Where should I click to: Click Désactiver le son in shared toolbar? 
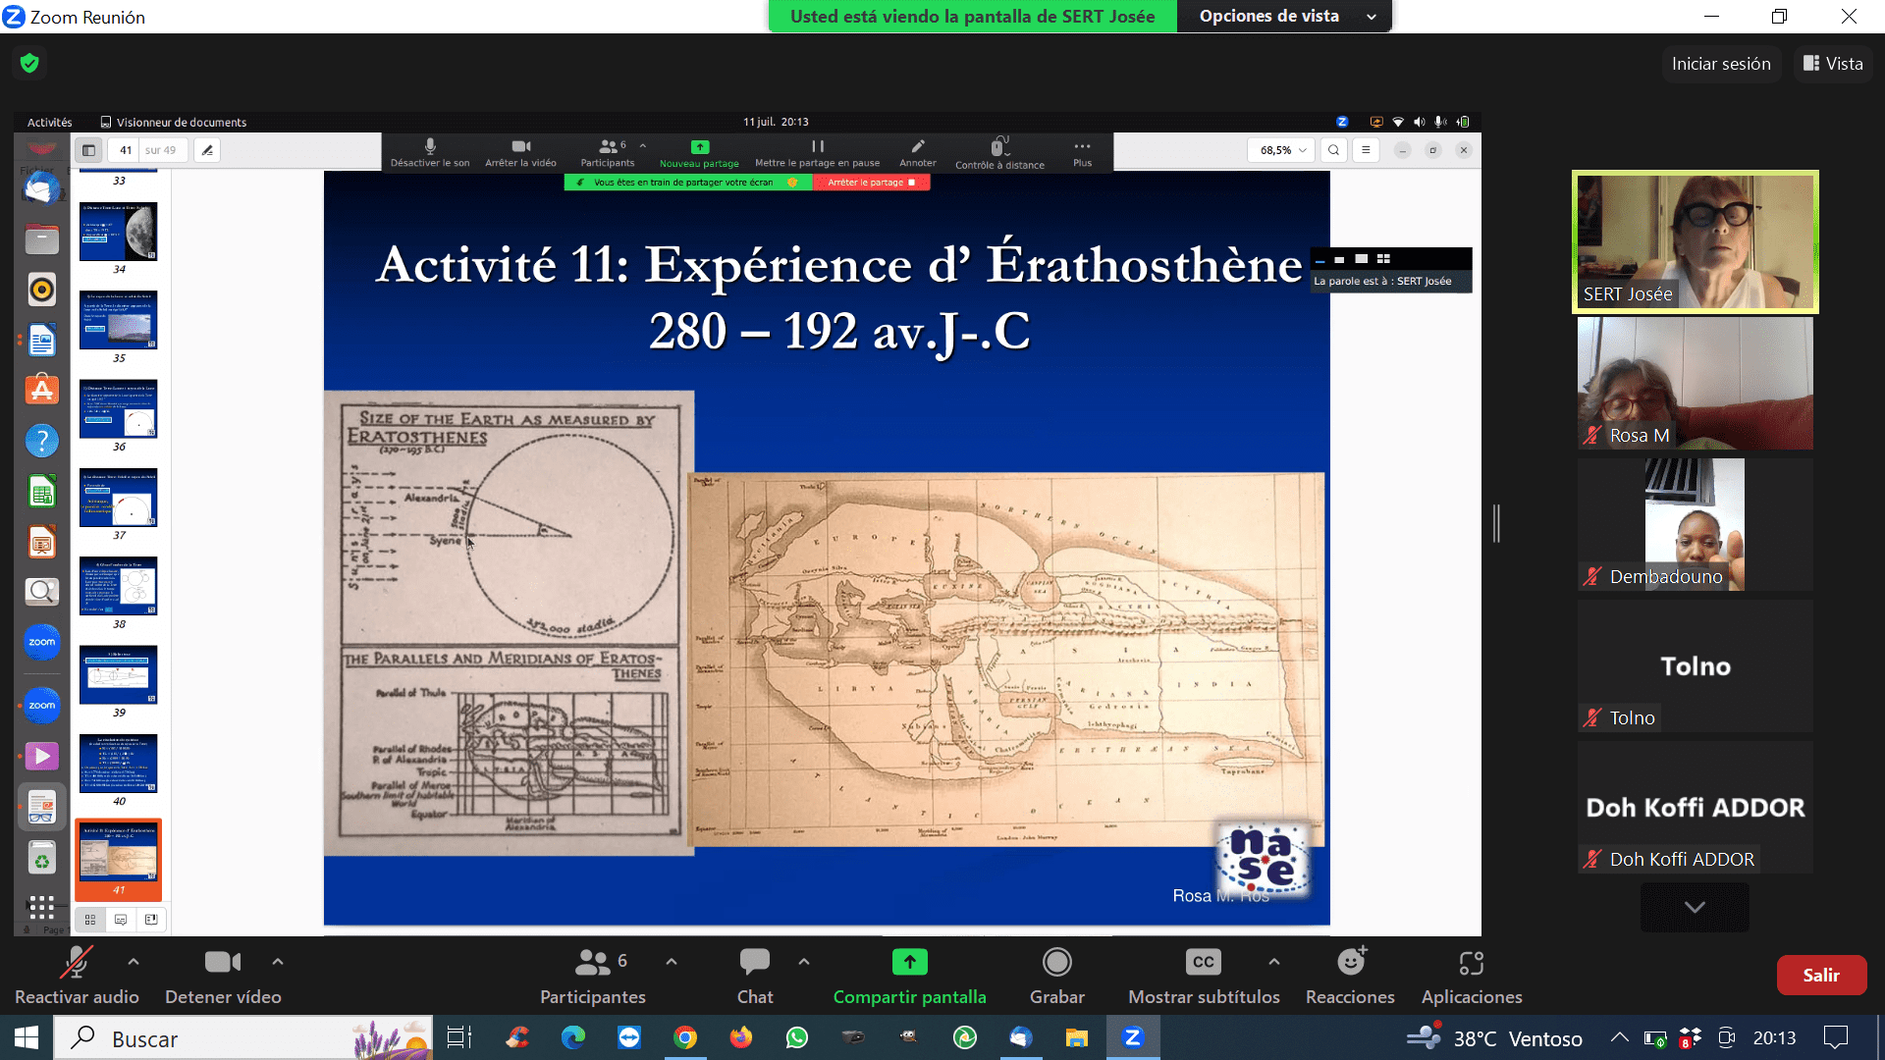pyautogui.click(x=430, y=153)
